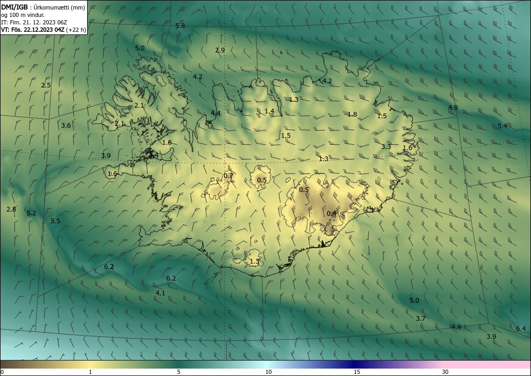Image resolution: width=531 pixels, height=376 pixels.
Task: Click color scale tick label 10
Action: tap(269, 372)
